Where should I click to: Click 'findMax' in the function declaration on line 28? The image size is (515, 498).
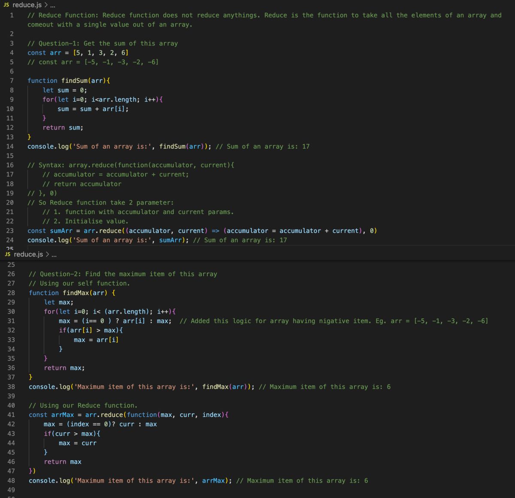coord(76,293)
